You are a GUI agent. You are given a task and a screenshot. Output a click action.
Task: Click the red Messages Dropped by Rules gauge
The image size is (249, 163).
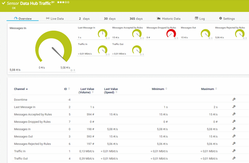click(x=171, y=34)
